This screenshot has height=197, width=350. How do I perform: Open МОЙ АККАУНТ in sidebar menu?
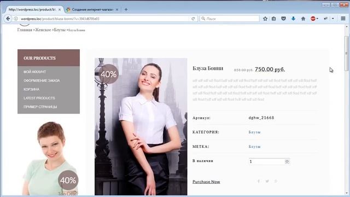[x=34, y=72]
